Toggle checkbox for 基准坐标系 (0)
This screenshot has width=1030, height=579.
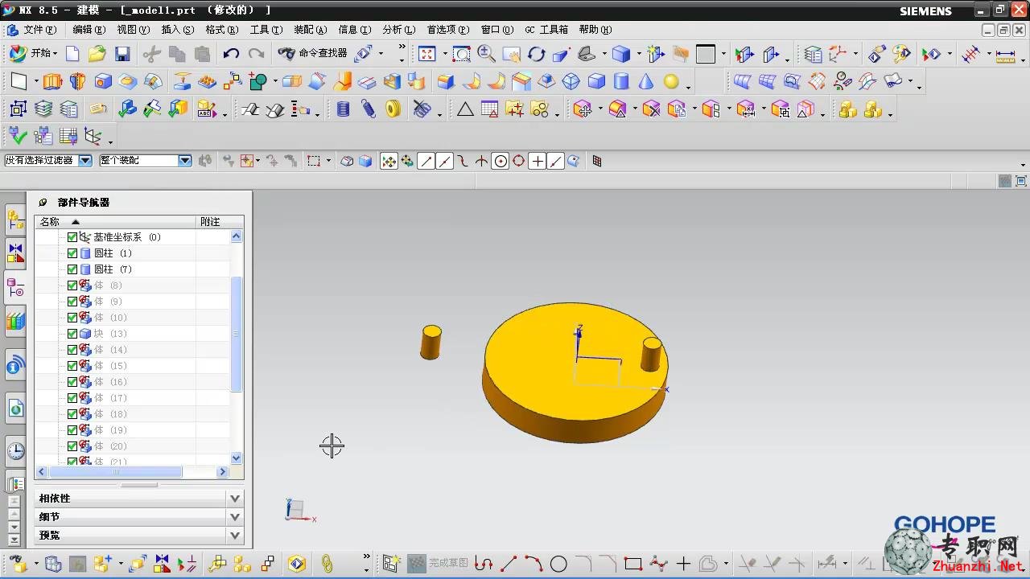[72, 237]
